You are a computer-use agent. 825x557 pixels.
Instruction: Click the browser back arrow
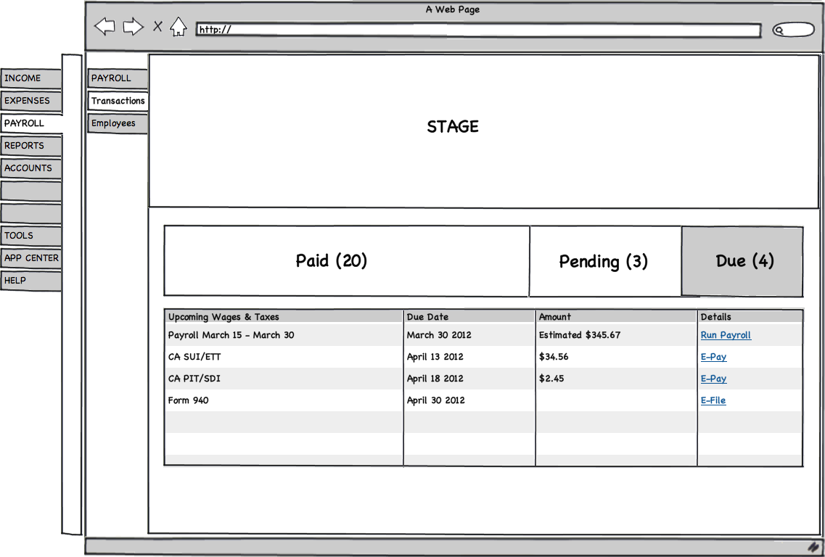[104, 26]
